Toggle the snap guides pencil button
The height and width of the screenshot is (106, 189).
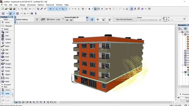coord(57,9)
